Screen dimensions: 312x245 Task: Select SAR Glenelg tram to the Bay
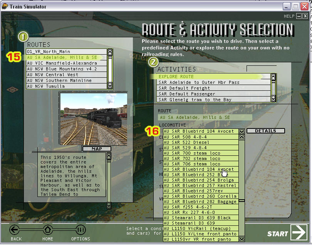(214, 100)
